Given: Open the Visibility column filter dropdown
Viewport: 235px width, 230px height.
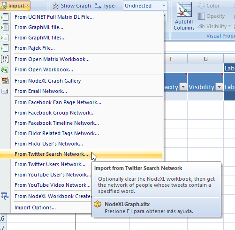Looking at the screenshot, I should pos(219,87).
